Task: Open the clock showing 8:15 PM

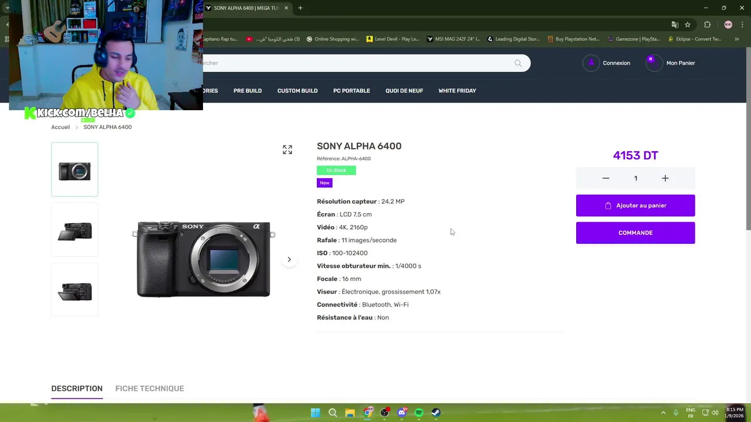Action: coord(735,413)
